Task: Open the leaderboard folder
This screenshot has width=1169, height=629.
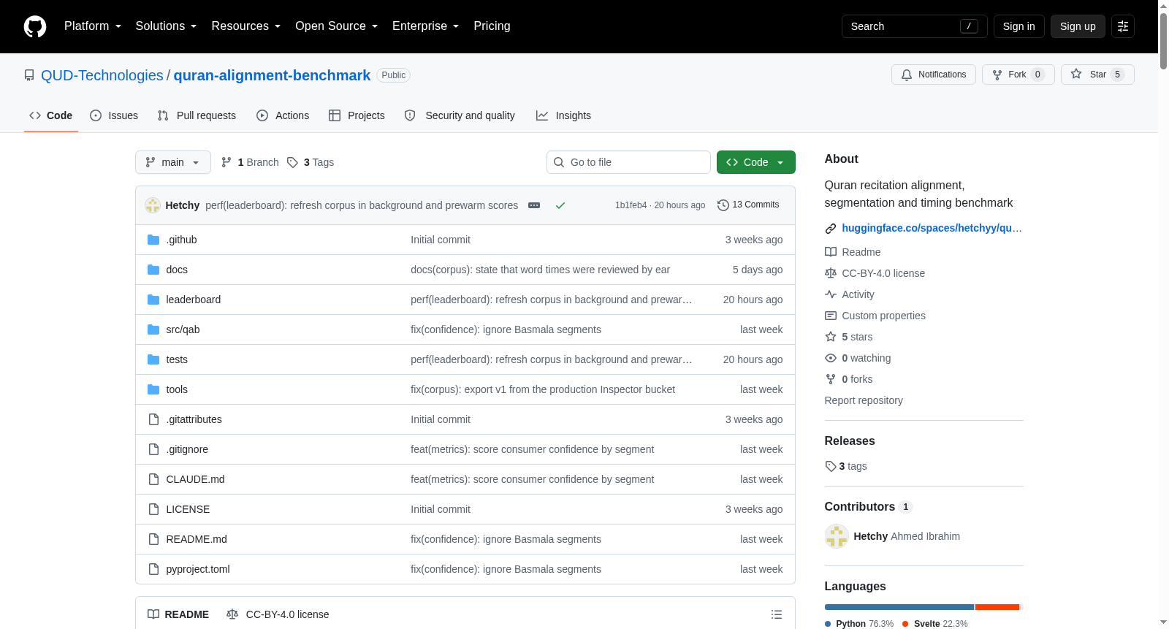Action: pos(194,300)
